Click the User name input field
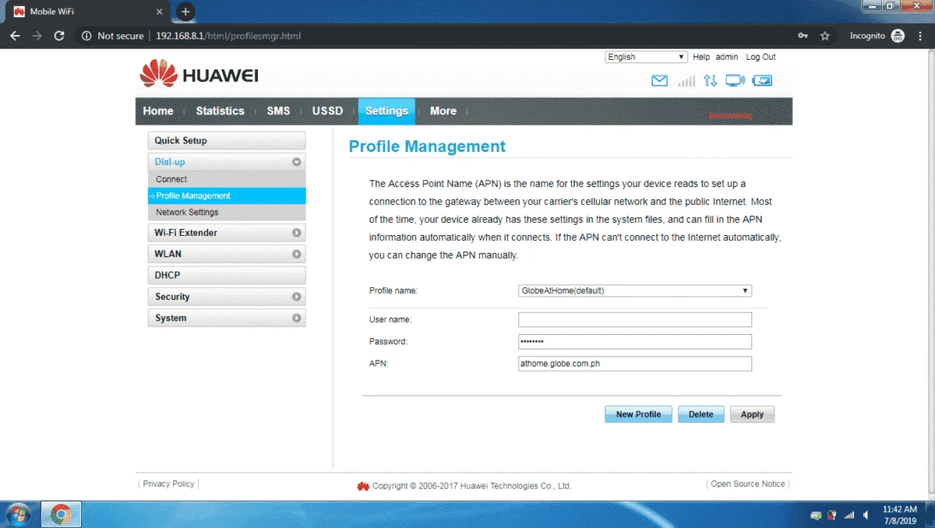This screenshot has width=935, height=528. [x=635, y=319]
